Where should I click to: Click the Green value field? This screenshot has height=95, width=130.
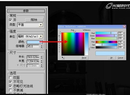pos(120,36)
